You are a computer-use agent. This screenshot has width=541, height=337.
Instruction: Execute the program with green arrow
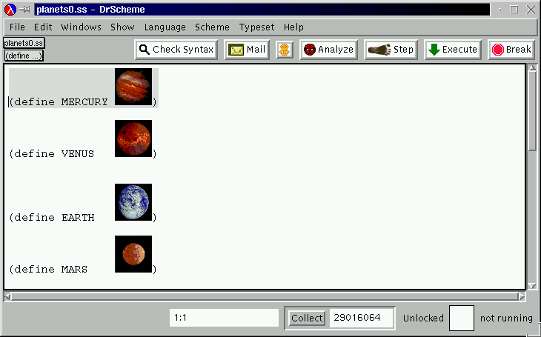click(x=453, y=50)
